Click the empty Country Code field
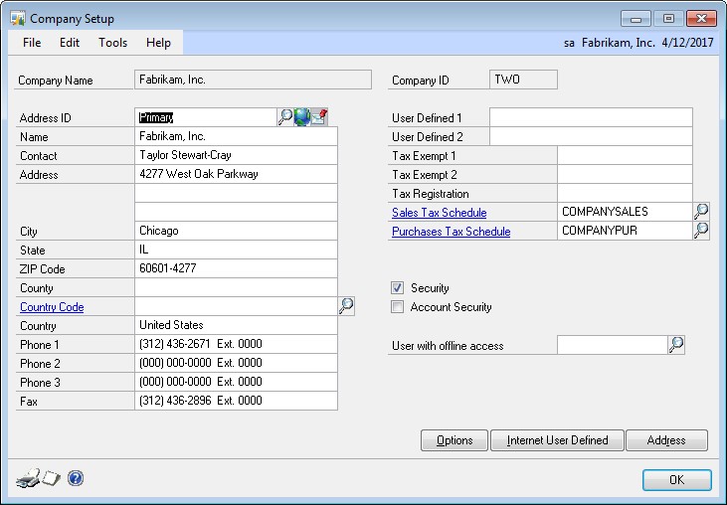Image resolution: width=727 pixels, height=505 pixels. pos(236,306)
